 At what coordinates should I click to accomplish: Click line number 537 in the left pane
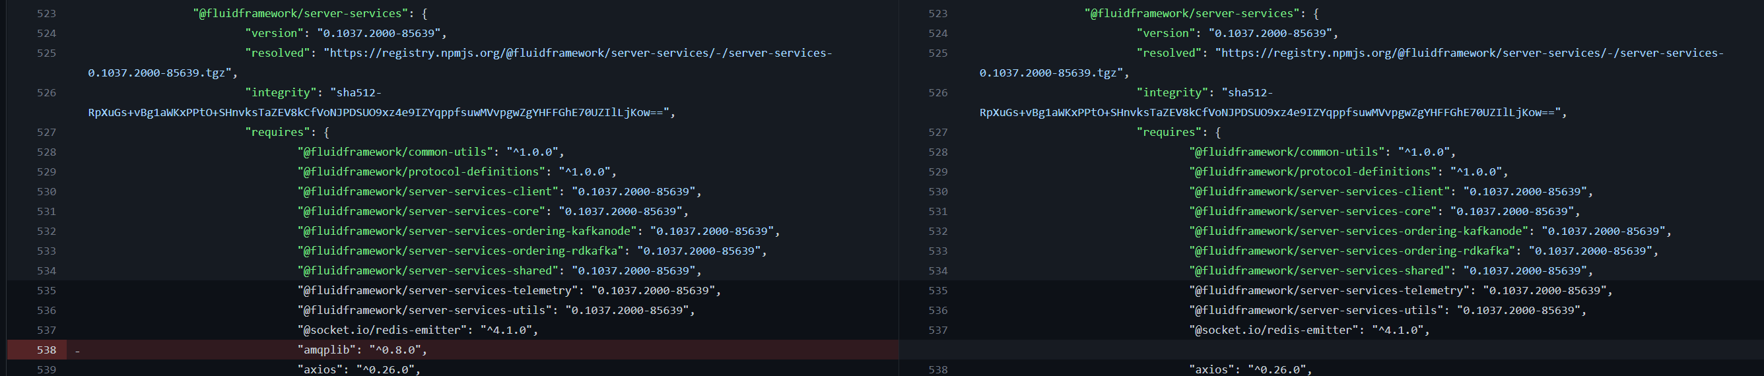coord(47,331)
